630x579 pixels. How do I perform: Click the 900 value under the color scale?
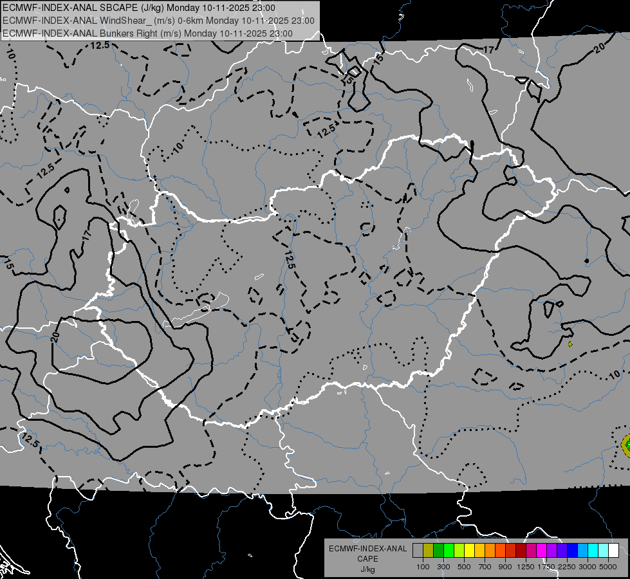coord(505,567)
